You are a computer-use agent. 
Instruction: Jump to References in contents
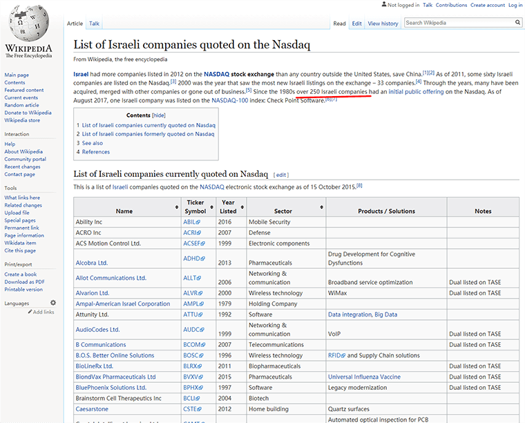[96, 152]
